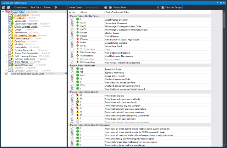The image size is (227, 148).
Task: Select the Naming Conventions group
Action: (x=25, y=50)
